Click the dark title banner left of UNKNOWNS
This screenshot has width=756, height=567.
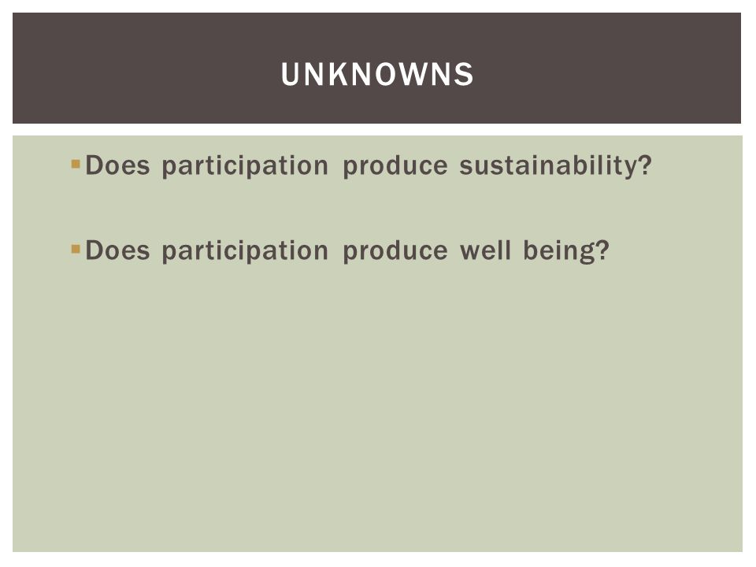coord(145,69)
